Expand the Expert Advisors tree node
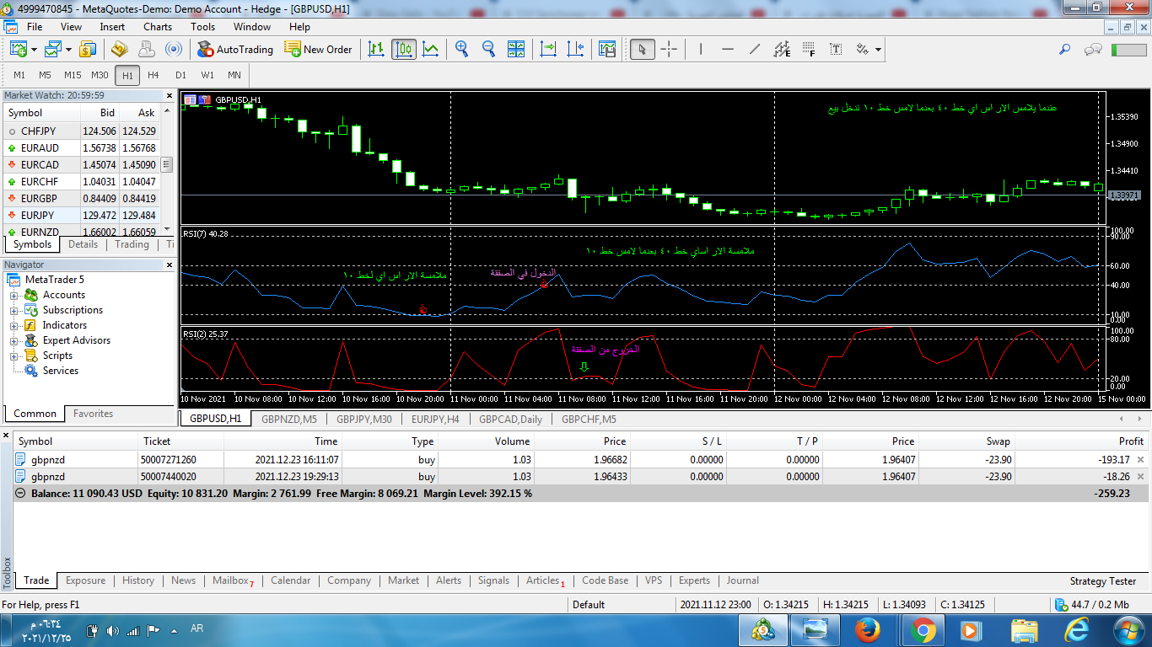This screenshot has width=1152, height=647. [14, 340]
